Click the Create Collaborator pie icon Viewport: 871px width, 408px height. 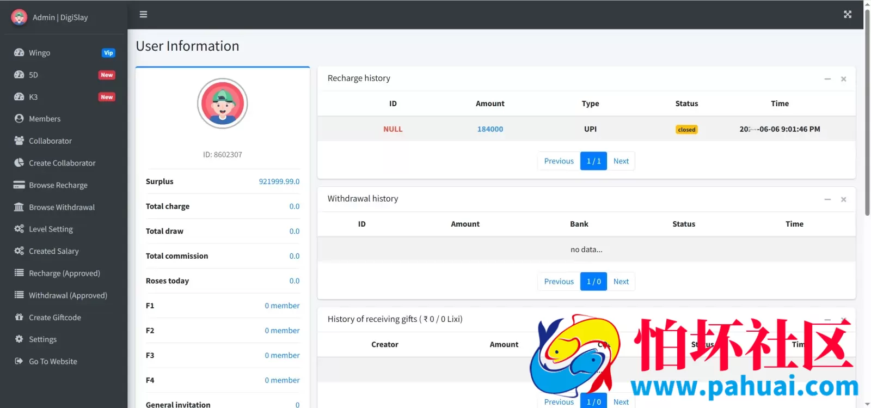point(19,162)
